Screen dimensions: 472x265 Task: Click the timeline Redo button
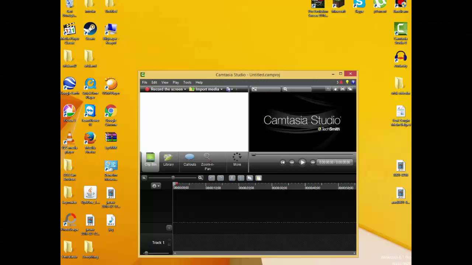pos(221,178)
